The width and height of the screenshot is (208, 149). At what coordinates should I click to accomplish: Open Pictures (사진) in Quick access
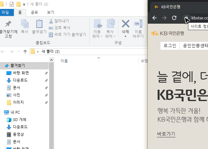click(17, 95)
